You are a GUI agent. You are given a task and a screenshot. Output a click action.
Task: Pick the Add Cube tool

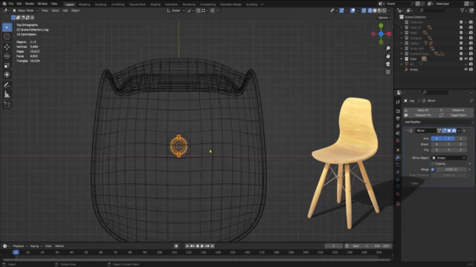coord(7,105)
